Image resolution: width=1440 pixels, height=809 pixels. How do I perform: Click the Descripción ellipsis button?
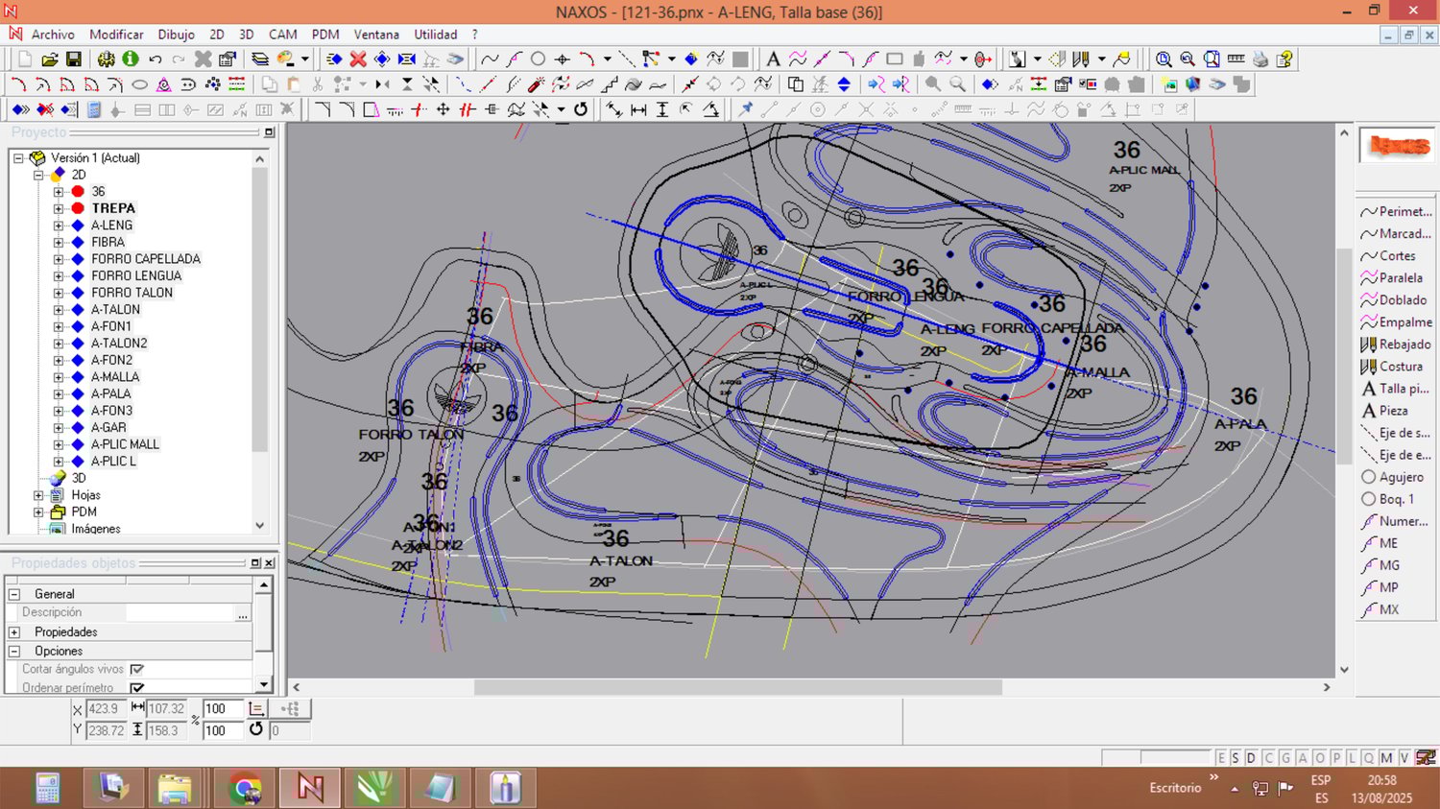(243, 613)
